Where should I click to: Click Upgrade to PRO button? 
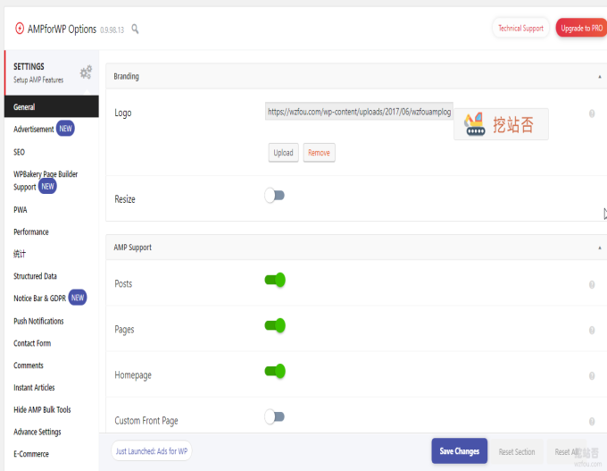(581, 28)
